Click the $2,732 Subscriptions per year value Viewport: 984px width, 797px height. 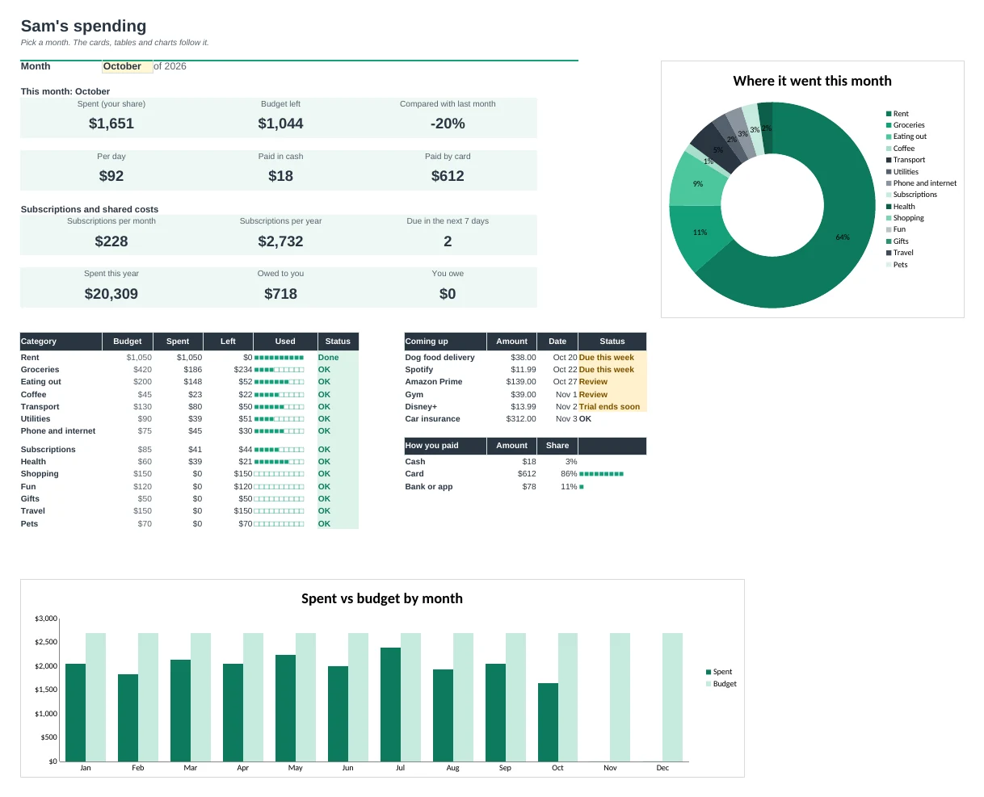(280, 241)
